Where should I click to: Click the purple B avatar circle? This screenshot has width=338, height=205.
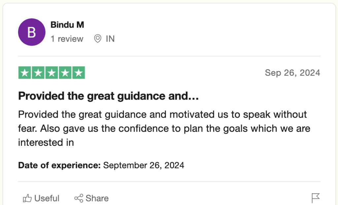pos(31,32)
